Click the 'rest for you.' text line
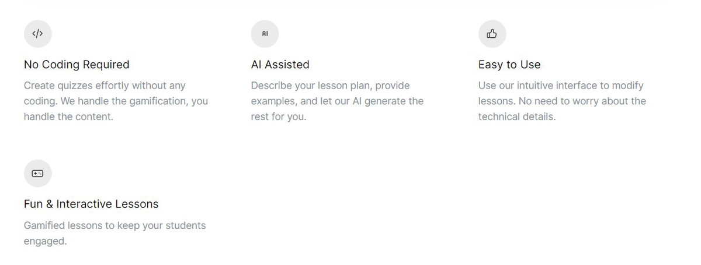Screen dimensions: 701x265 [279, 116]
